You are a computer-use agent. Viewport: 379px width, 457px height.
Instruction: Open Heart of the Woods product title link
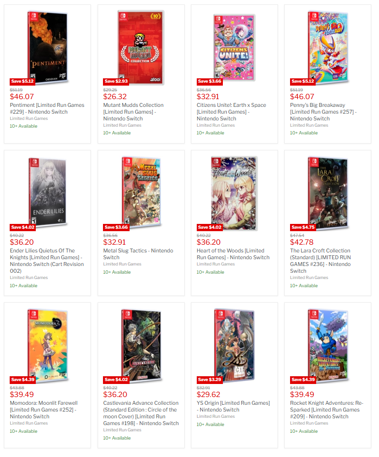point(233,254)
